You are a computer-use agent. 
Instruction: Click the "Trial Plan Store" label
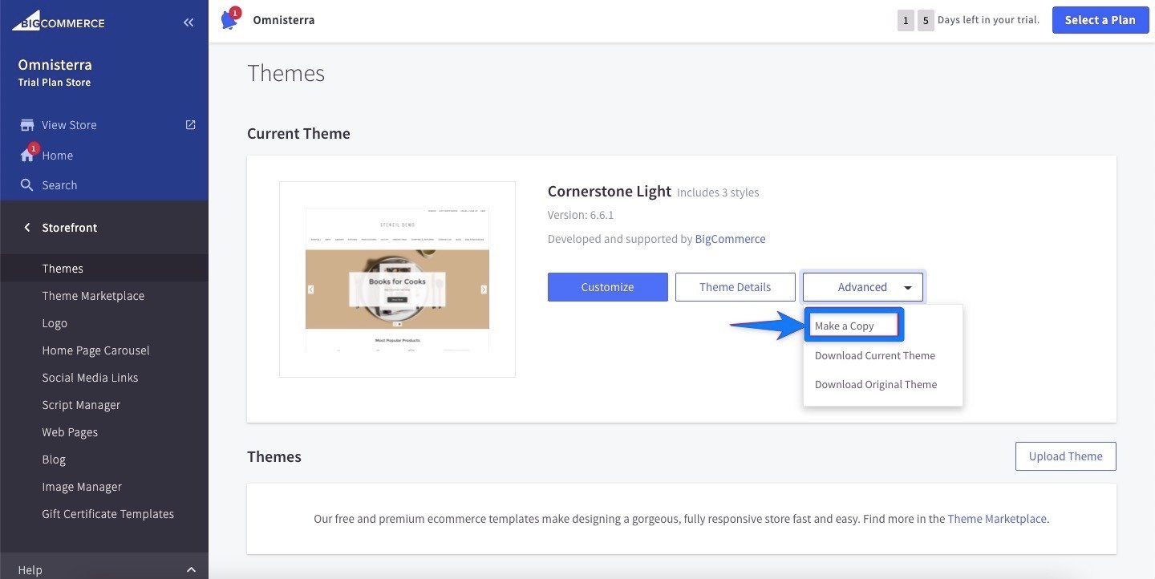pyautogui.click(x=54, y=83)
